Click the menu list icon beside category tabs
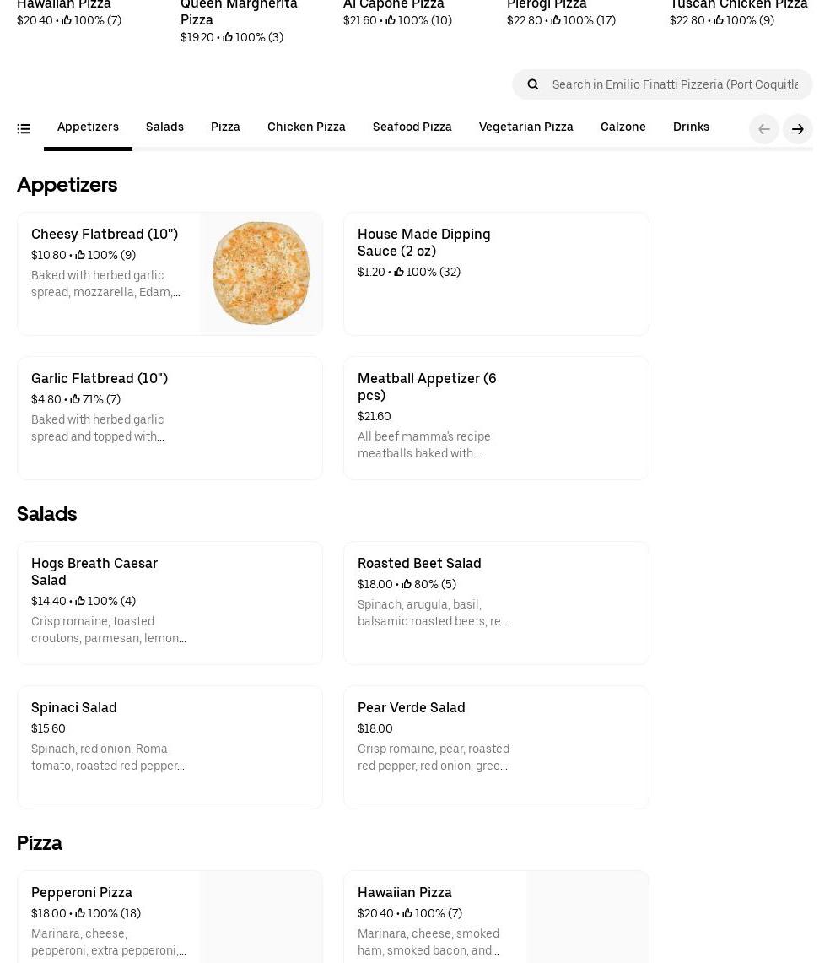830x963 pixels. coord(24,129)
